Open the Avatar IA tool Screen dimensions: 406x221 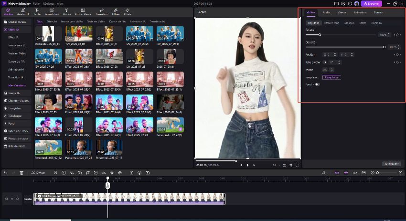23,12
